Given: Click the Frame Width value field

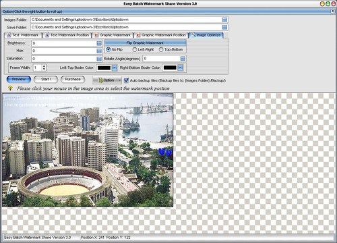Looking at the screenshot, I should [x=37, y=67].
